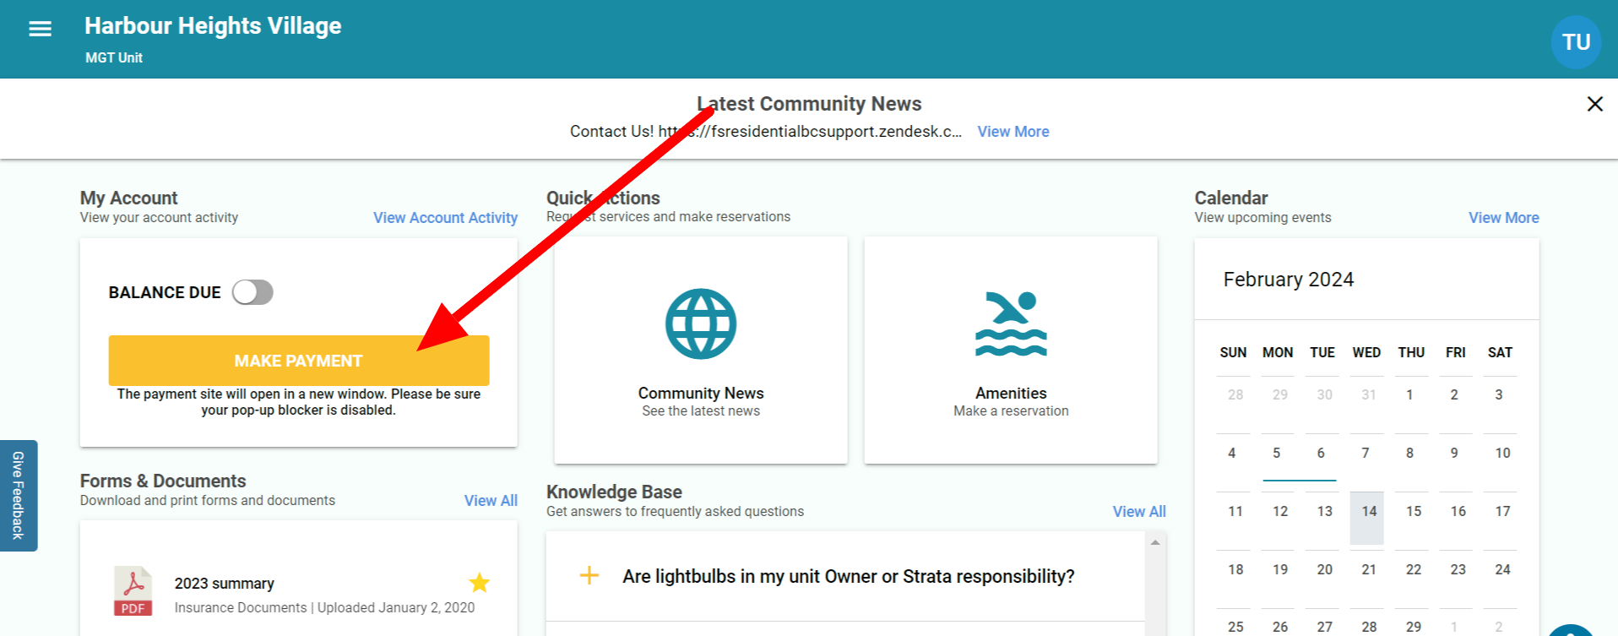Select February 10 on the calendar
Image resolution: width=1618 pixels, height=636 pixels.
click(x=1503, y=454)
